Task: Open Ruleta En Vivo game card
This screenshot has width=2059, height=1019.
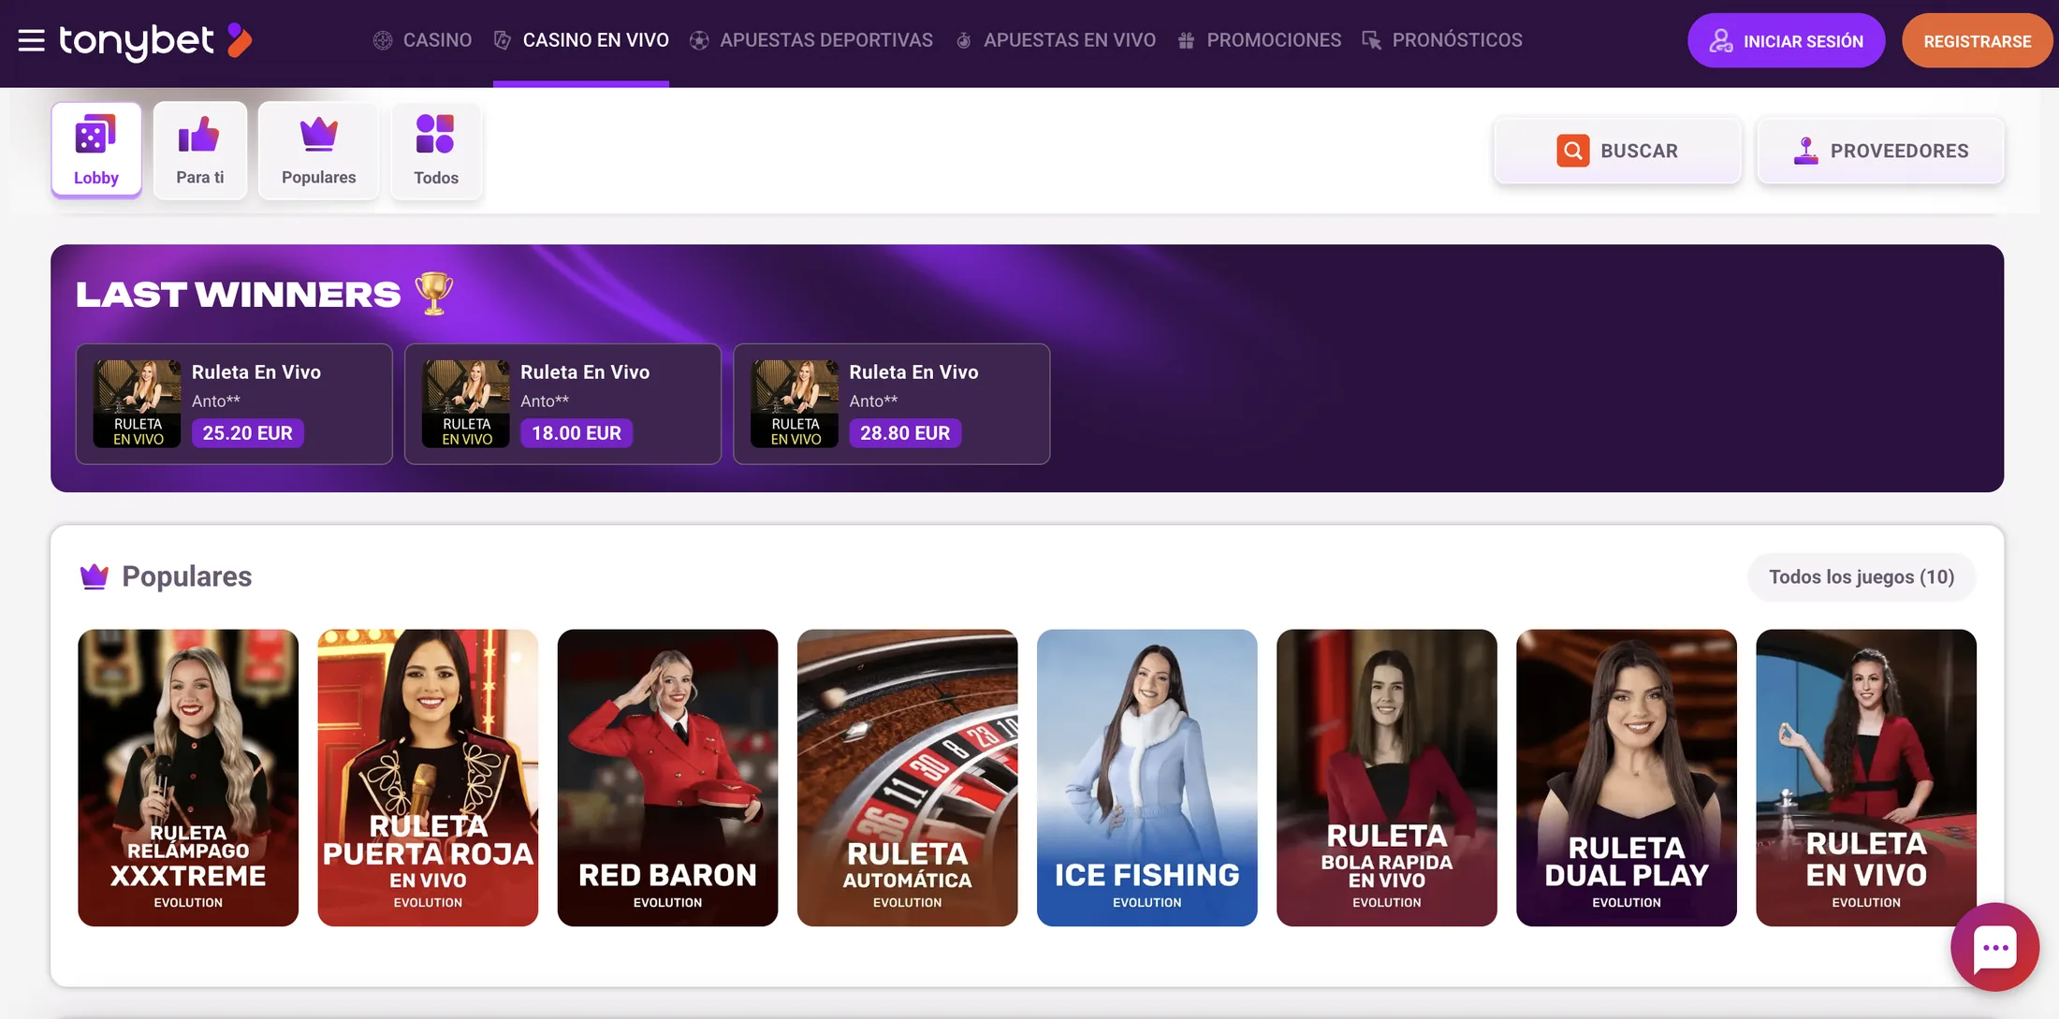Action: coord(1866,778)
